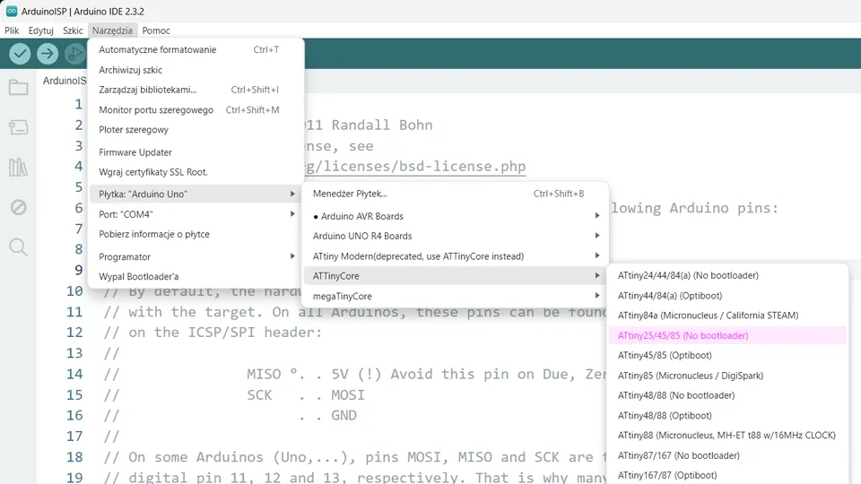The height and width of the screenshot is (484, 861).
Task: Open Monitor portu szeregowego
Action: pos(156,109)
